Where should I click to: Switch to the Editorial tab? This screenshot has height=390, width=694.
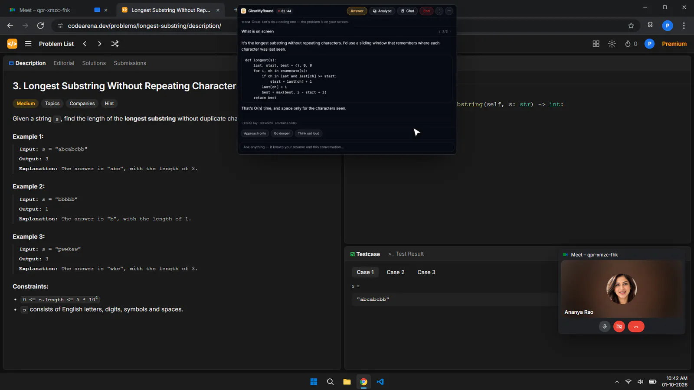click(x=64, y=63)
